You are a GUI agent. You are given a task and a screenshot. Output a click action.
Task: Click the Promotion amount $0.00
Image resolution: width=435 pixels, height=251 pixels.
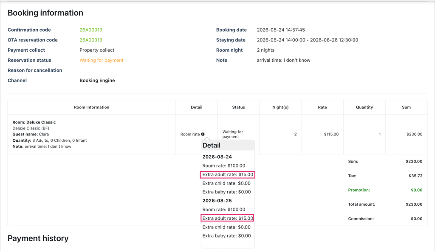[x=417, y=190]
